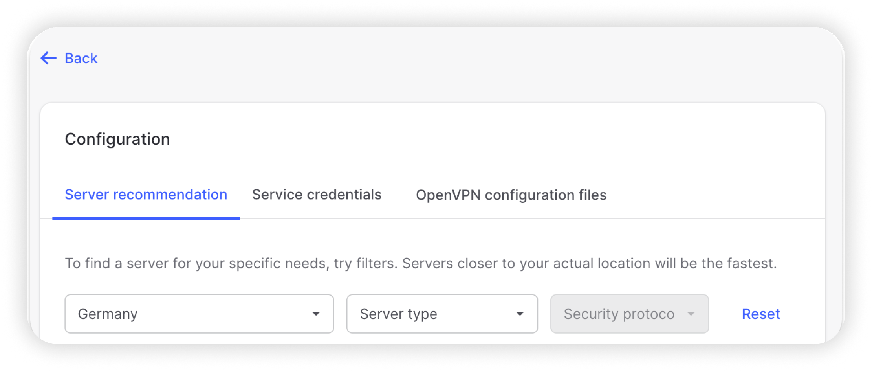Click the "Server type" placeholder text
The width and height of the screenshot is (872, 371).
pos(398,314)
